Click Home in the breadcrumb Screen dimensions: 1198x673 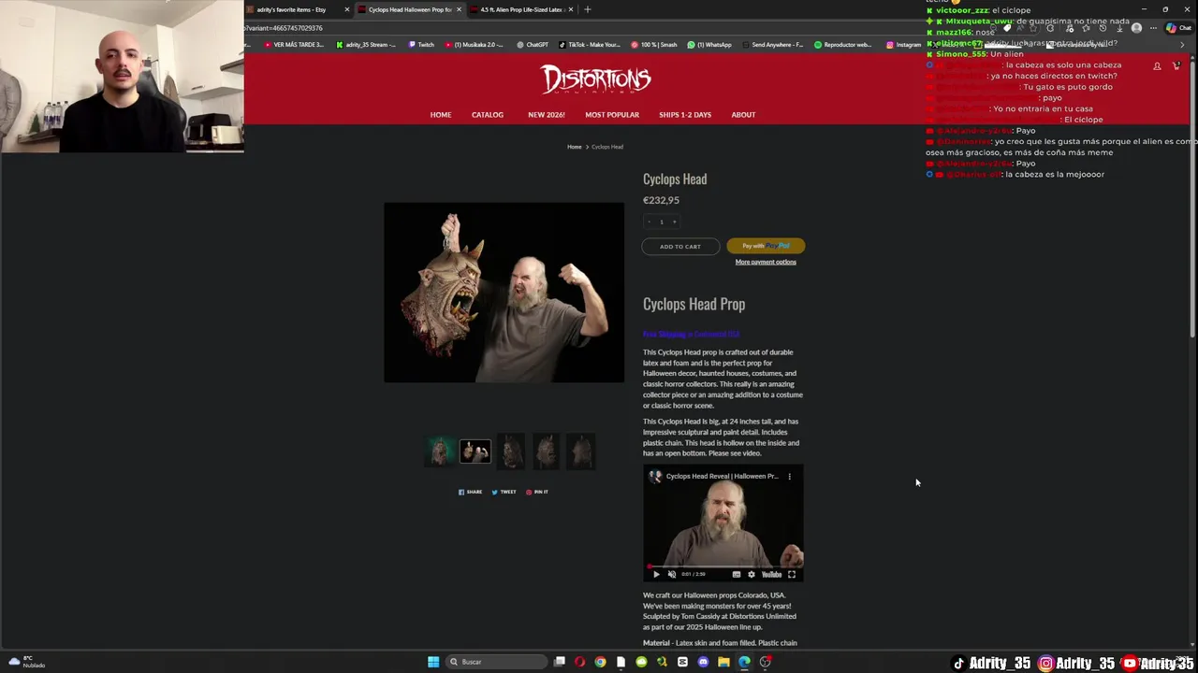[574, 147]
